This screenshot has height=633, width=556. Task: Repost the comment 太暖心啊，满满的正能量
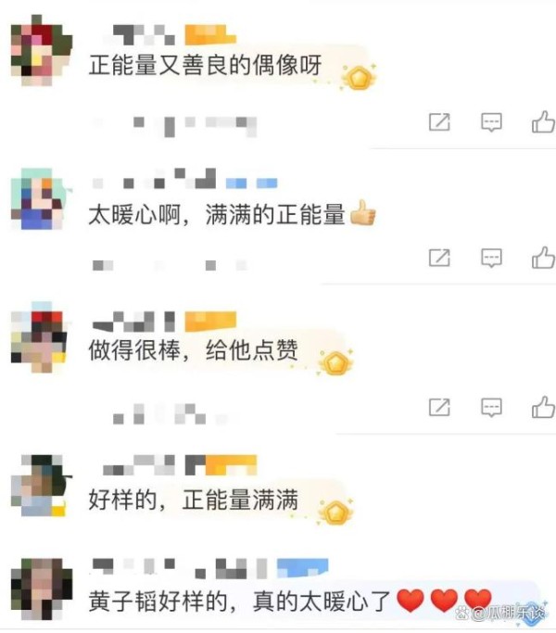[x=440, y=258]
